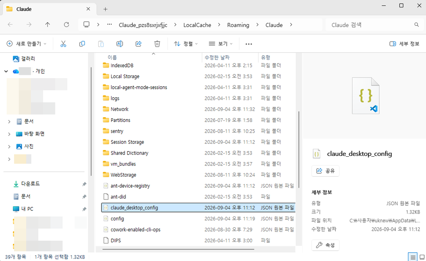Click the file list vertical scrollbar
Viewport: 426px width, 261px height.
point(299,150)
